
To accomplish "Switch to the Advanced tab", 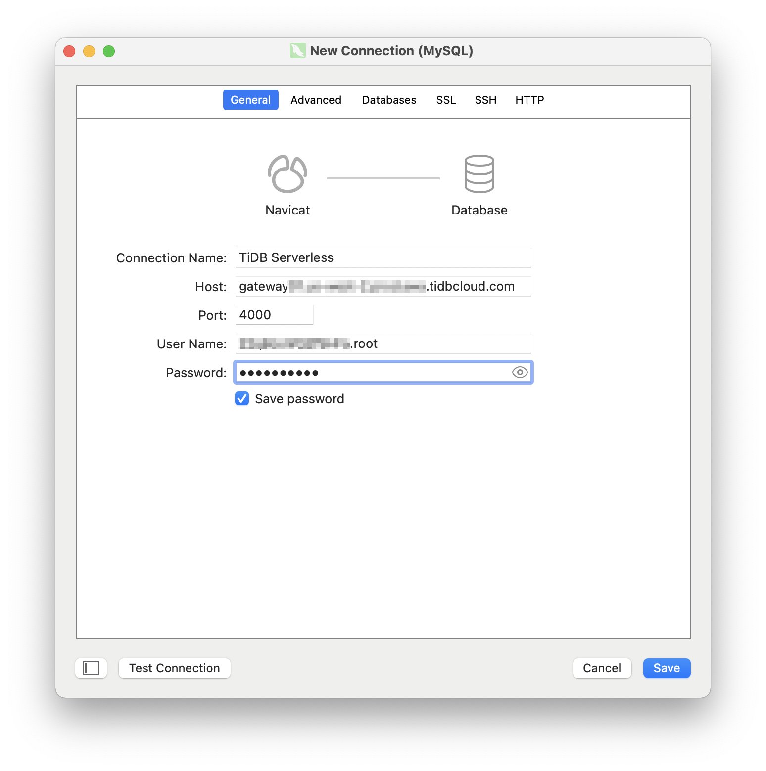I will [316, 100].
